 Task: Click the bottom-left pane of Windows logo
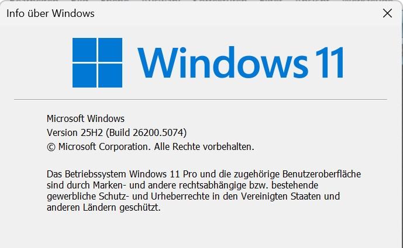click(85, 76)
